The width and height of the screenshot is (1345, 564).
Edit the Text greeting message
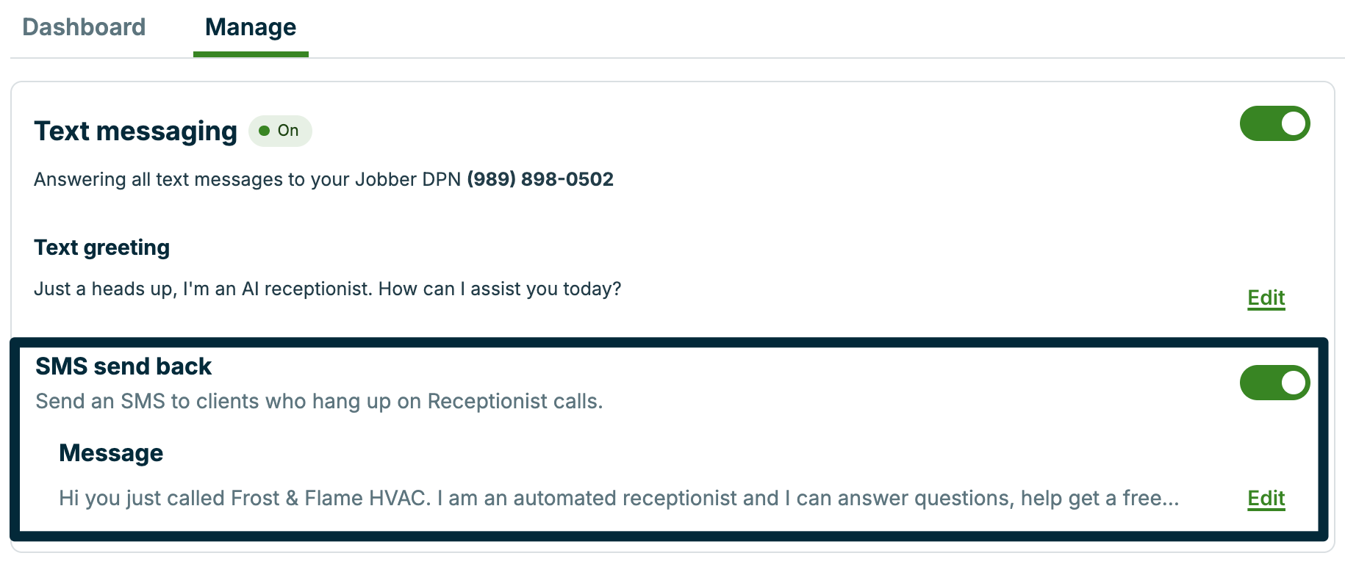(1265, 298)
